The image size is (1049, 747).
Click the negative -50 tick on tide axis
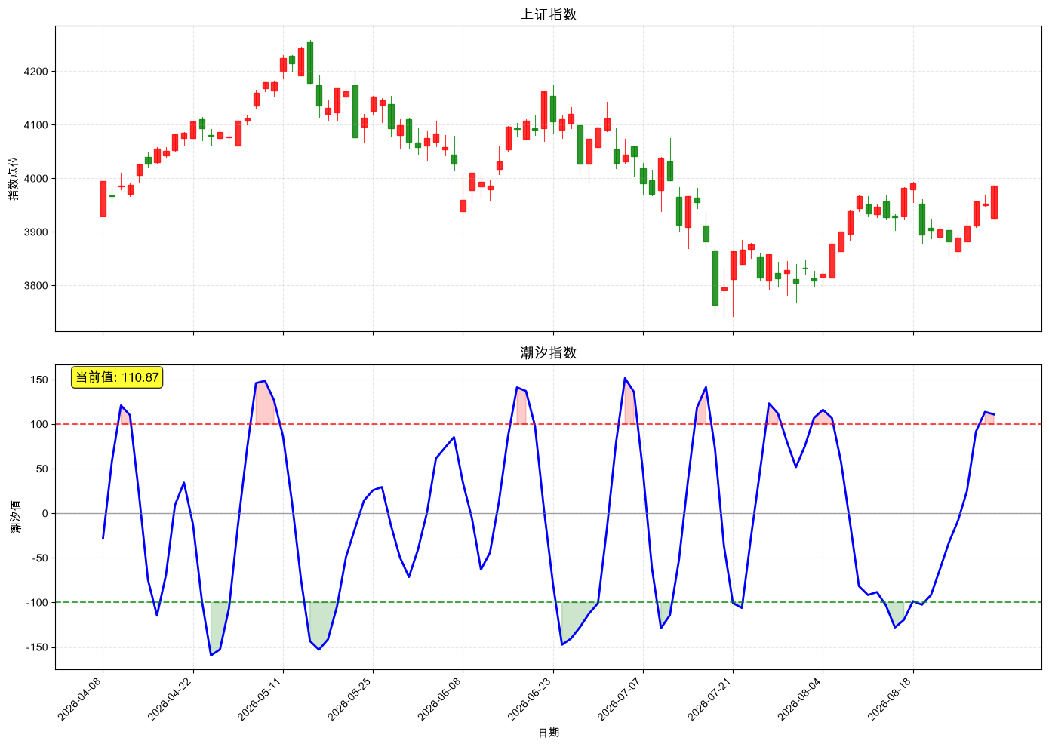pyautogui.click(x=38, y=558)
